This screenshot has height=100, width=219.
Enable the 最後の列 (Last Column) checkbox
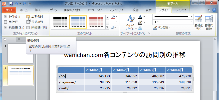[x=28, y=22]
